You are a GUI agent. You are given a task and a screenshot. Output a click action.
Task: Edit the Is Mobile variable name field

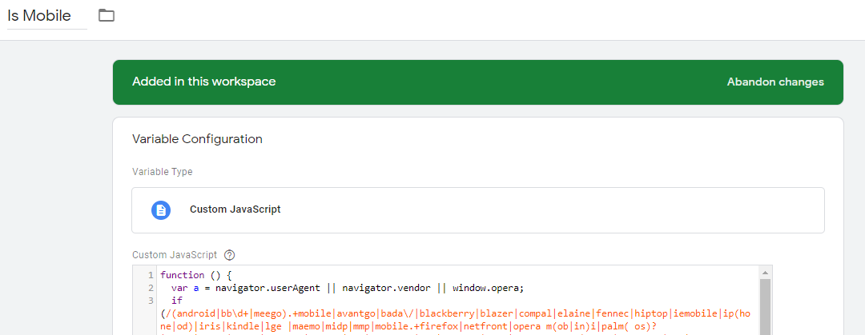[47, 15]
